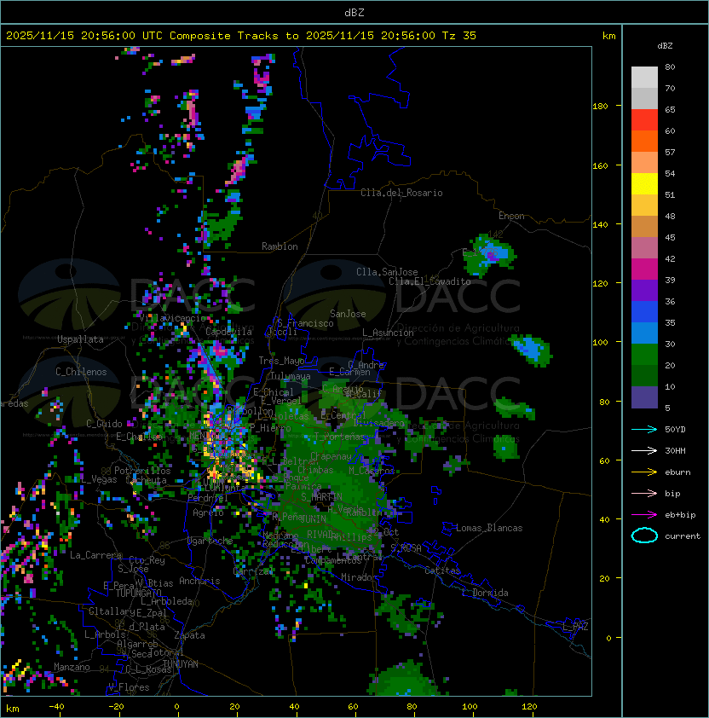709x718 pixels.
Task: Click the 'dBZ' title at top center
Action: pos(354,12)
